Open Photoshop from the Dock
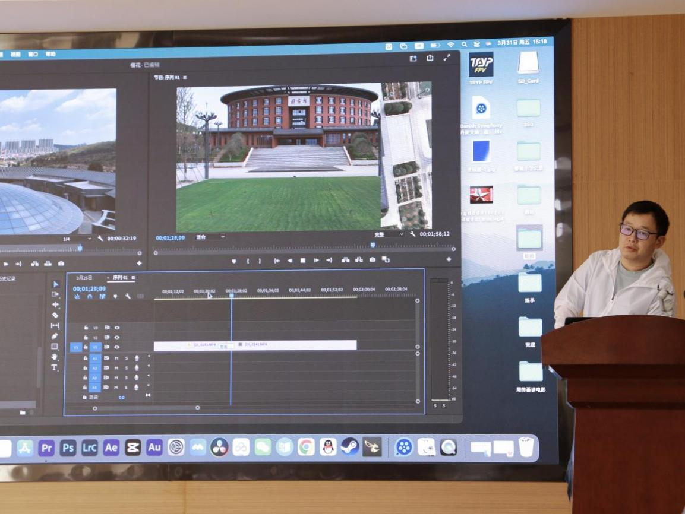Image resolution: width=685 pixels, height=514 pixels. tap(68, 448)
